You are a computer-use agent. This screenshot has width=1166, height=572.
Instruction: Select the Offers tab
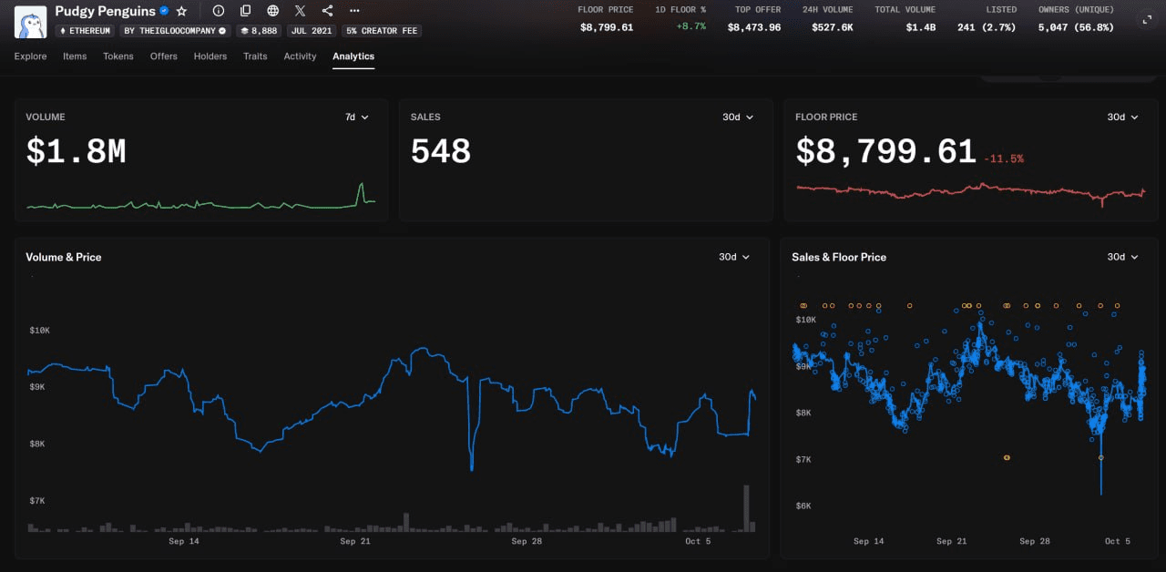pos(164,56)
